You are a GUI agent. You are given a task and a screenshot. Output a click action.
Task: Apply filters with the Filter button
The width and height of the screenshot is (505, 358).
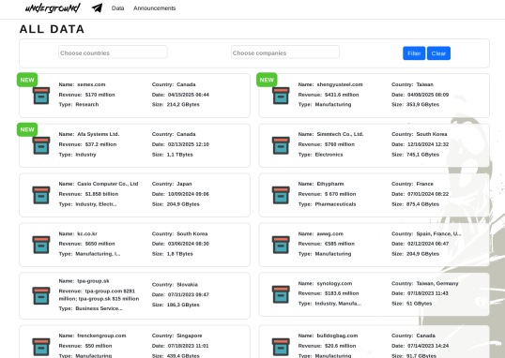pyautogui.click(x=414, y=53)
